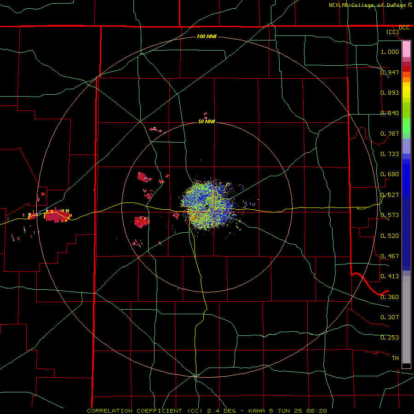The height and width of the screenshot is (414, 414).
Task: Click the CORRELATION COEFFICIENT (CC) caption text
Action: tap(145, 411)
